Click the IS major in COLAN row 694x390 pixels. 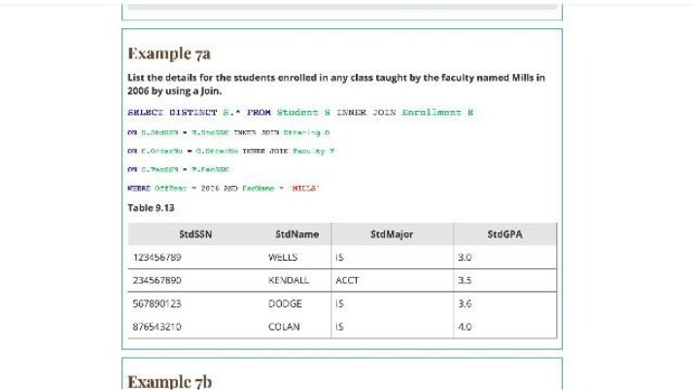point(339,327)
